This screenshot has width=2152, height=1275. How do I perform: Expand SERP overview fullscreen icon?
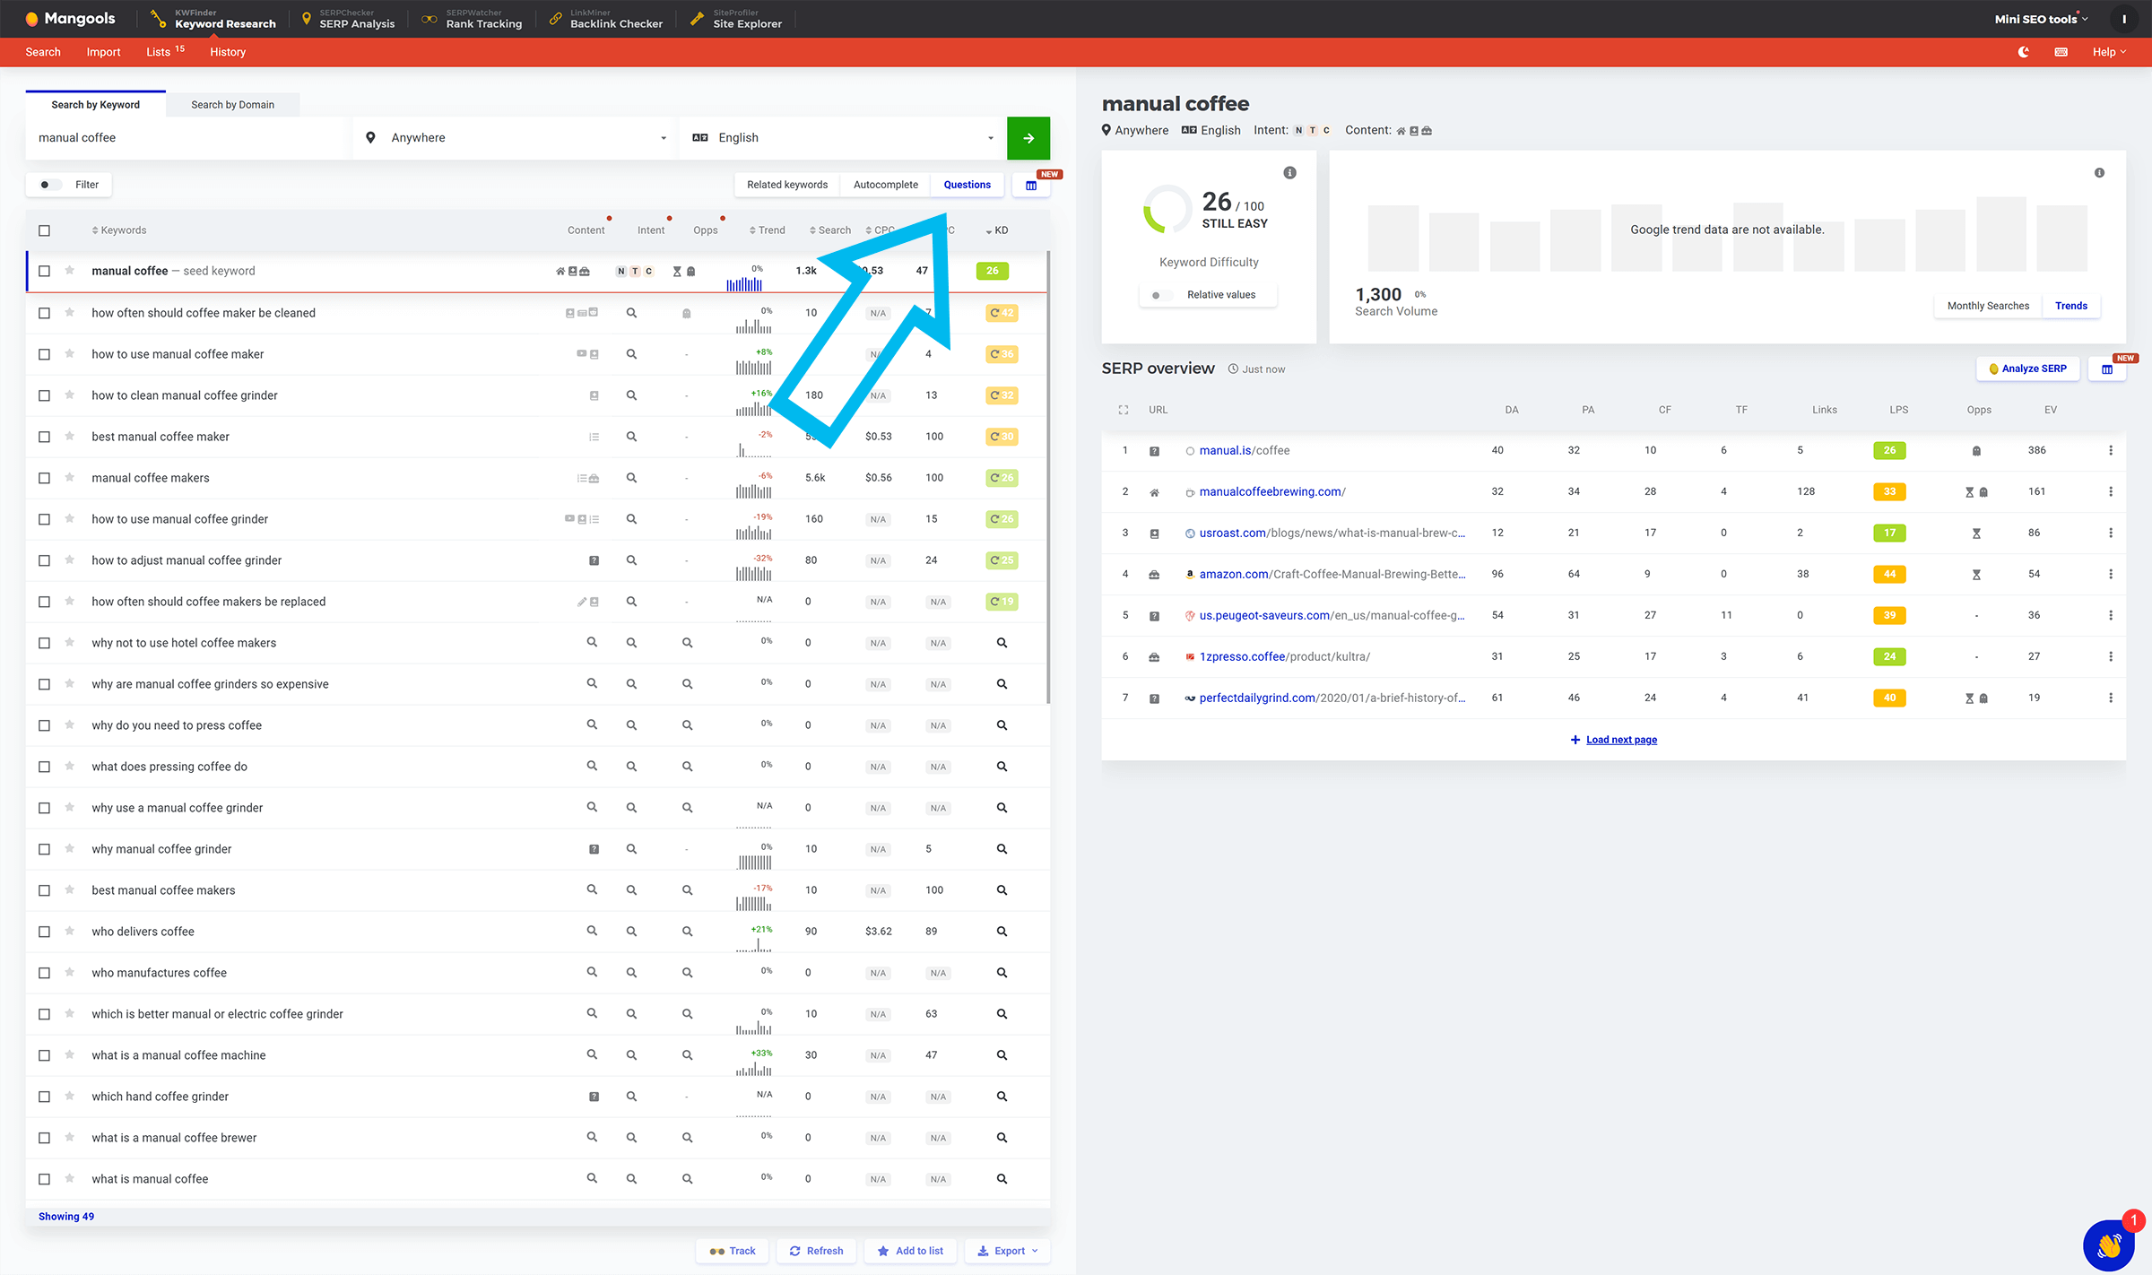(1124, 410)
